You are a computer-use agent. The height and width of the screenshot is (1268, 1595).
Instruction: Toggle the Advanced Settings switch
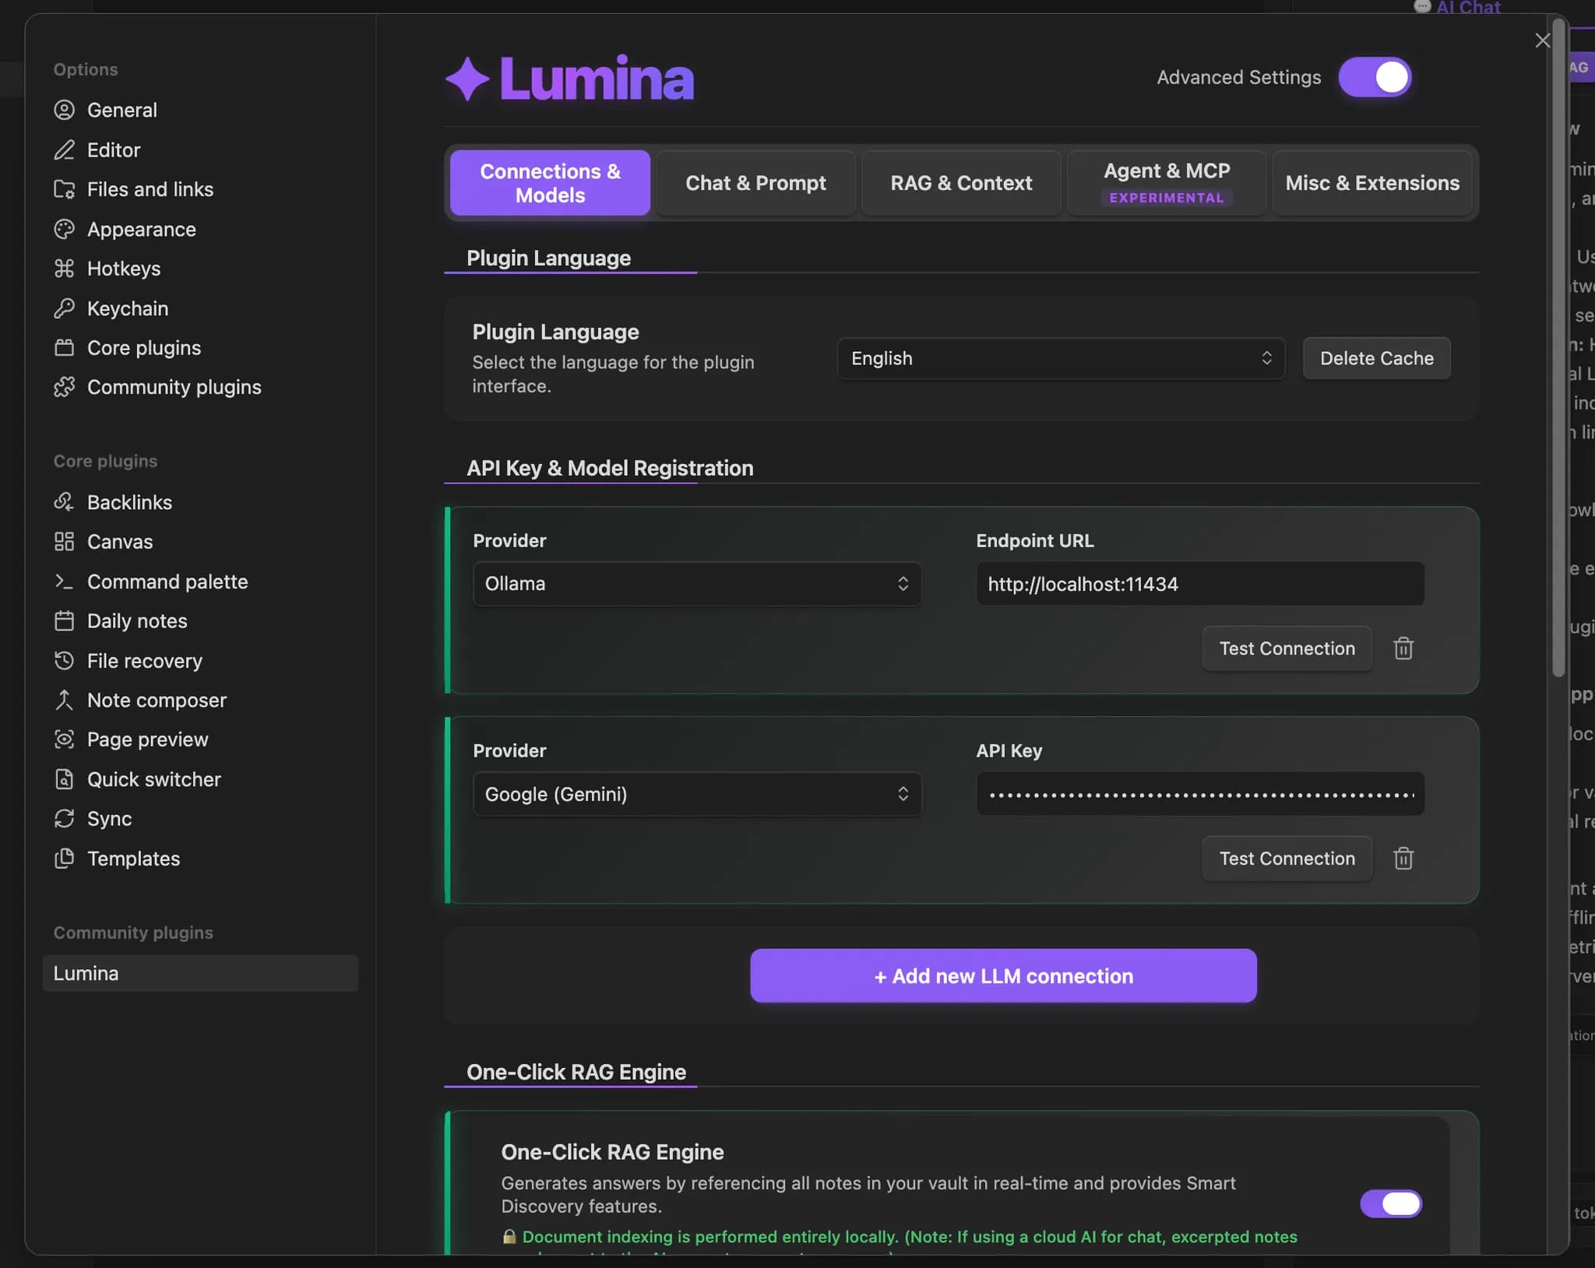pyautogui.click(x=1375, y=77)
